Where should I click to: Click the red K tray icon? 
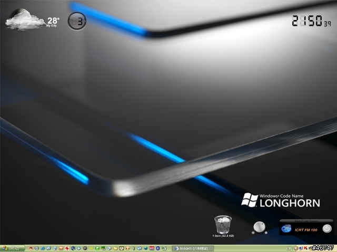pyautogui.click(x=305, y=248)
